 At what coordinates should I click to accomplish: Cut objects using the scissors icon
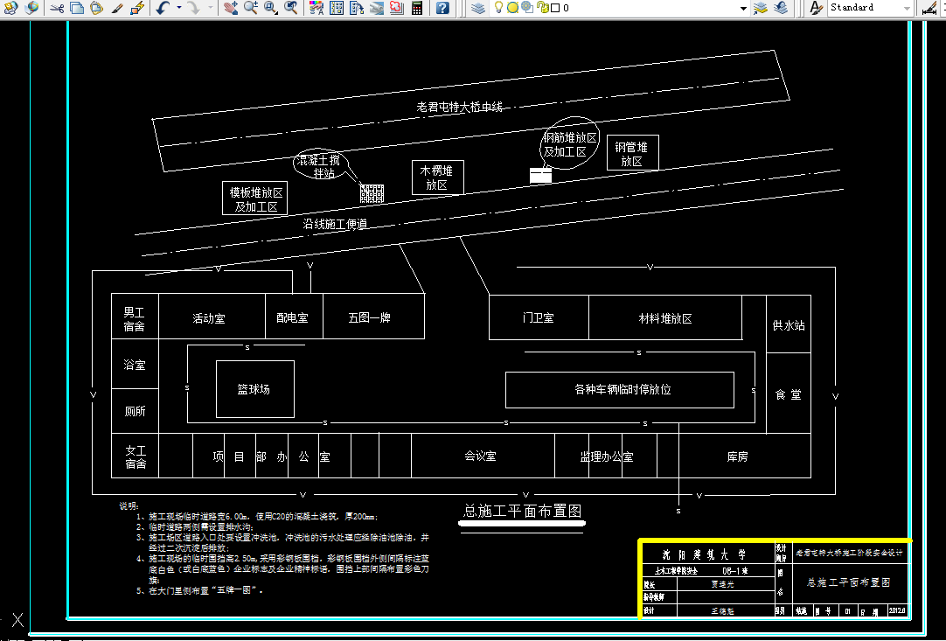(58, 9)
